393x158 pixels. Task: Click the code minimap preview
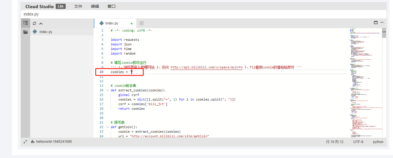(x=366, y=83)
